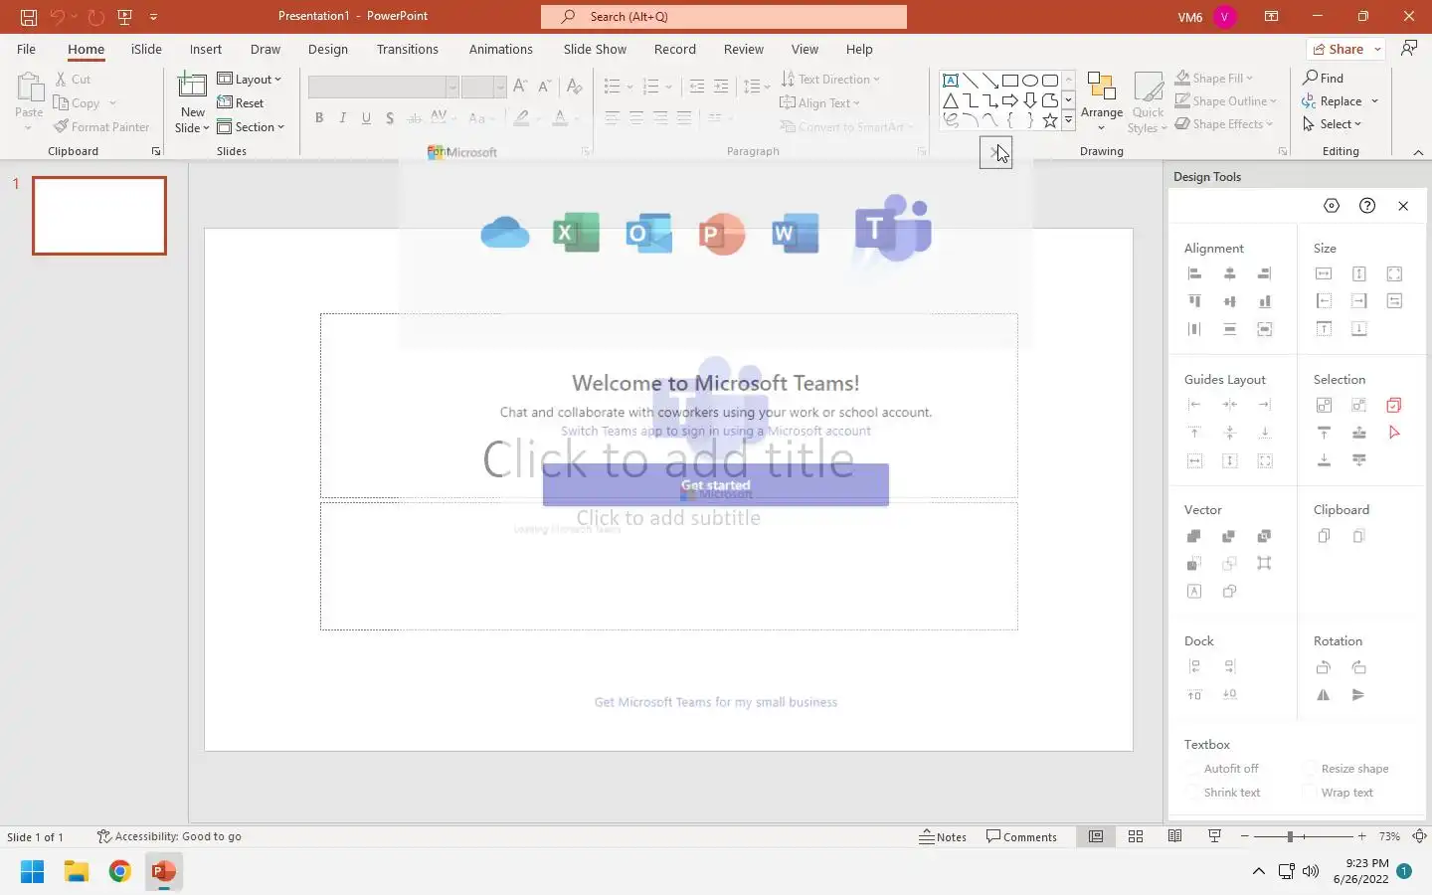1432x895 pixels.
Task: Switch to Design ribbon tab
Action: tap(328, 49)
